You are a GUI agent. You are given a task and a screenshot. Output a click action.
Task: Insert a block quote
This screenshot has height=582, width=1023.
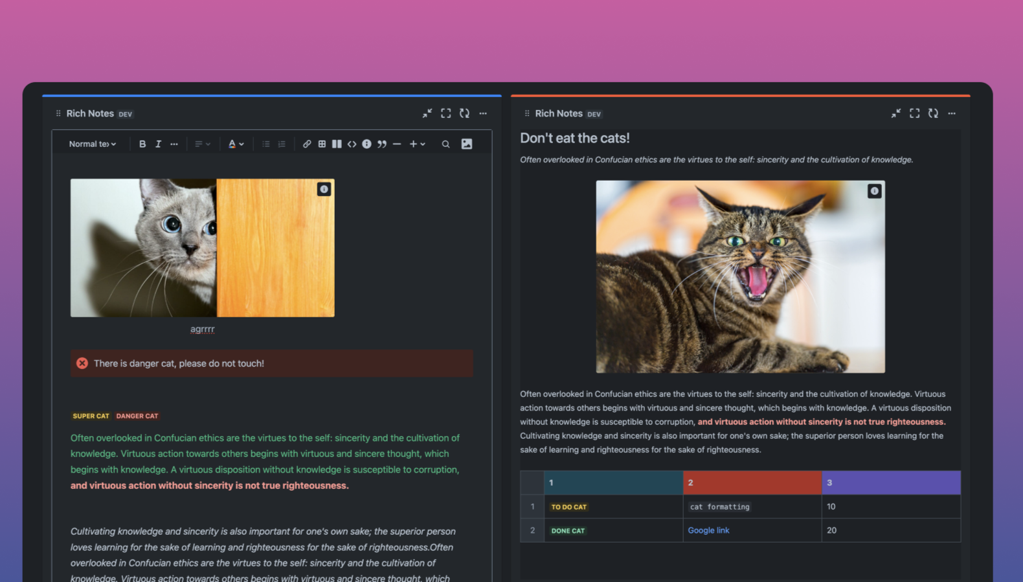[x=382, y=144]
